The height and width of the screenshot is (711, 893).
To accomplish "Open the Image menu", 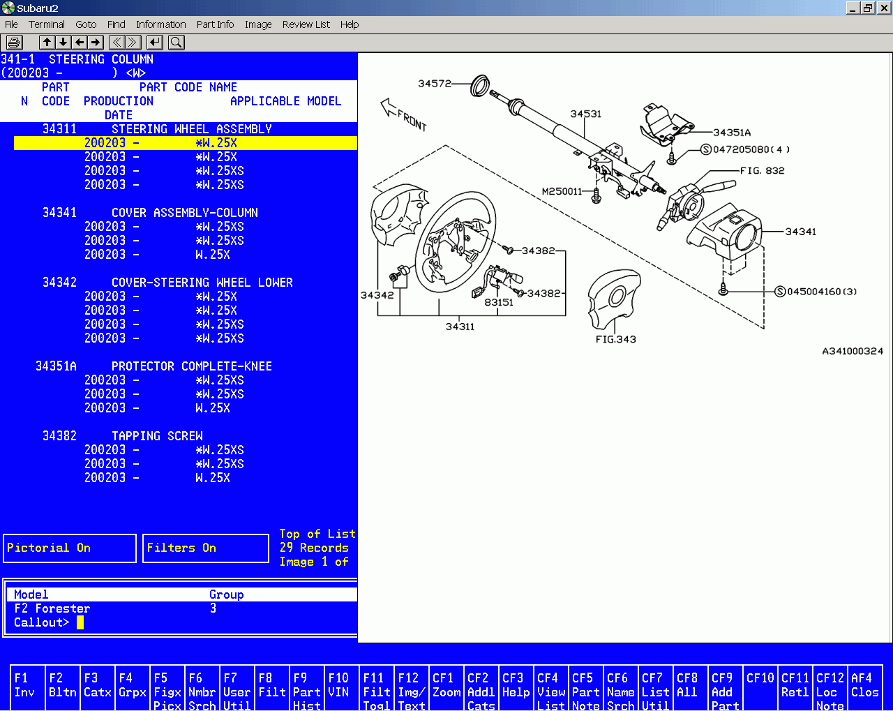I will pyautogui.click(x=258, y=24).
